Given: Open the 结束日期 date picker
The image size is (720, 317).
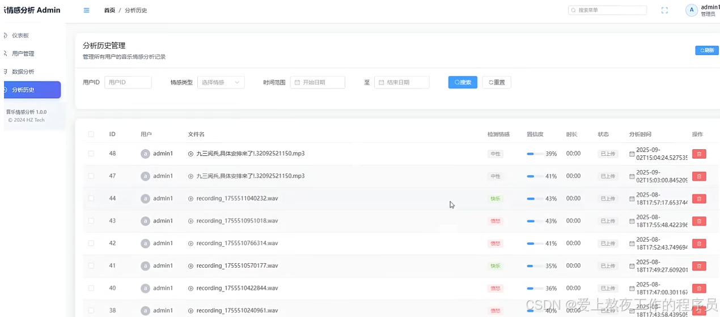Looking at the screenshot, I should coord(401,82).
